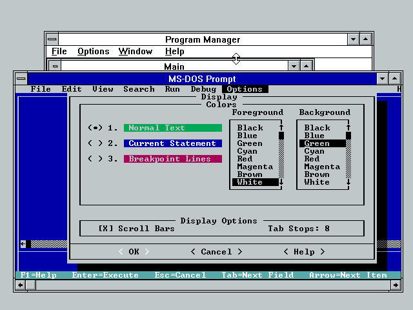Select Breakpoint Lines radio option 3
Viewport: 413px width, 310px height.
(95, 159)
